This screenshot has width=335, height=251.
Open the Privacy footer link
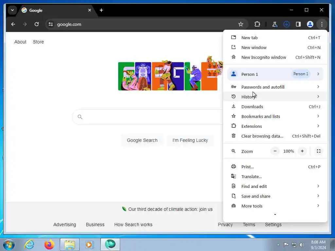pos(225,225)
